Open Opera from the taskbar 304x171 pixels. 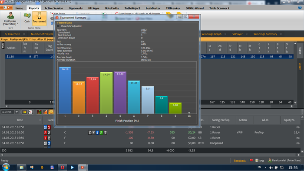[63, 168]
